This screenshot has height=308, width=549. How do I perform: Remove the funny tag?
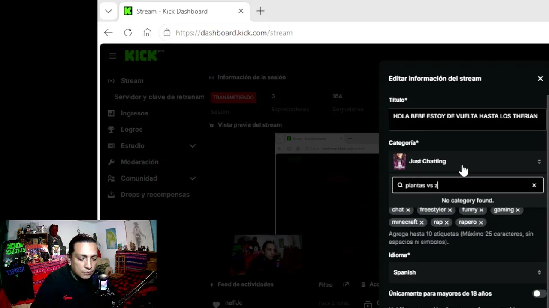coord(481,210)
